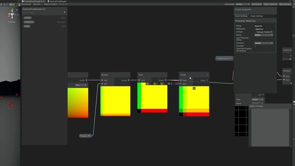
Task: Click Show In Project button
Action: [50, 4]
